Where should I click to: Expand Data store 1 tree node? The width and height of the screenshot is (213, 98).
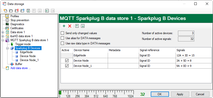point(2,32)
